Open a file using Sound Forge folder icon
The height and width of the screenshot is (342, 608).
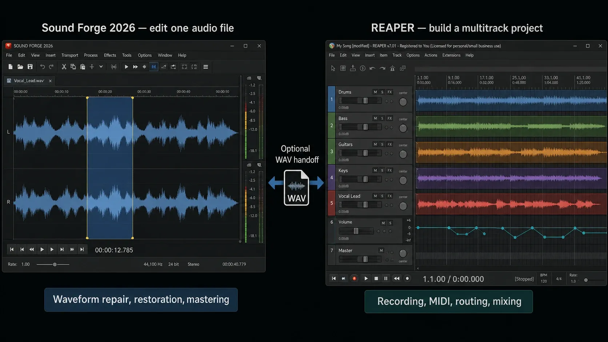[x=20, y=67]
